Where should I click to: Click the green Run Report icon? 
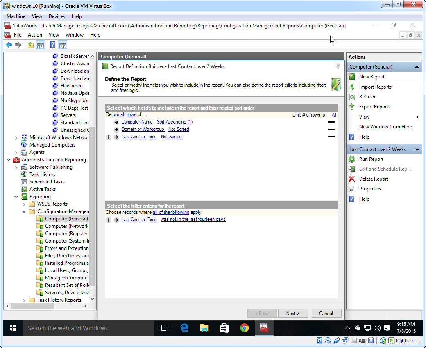[352, 159]
